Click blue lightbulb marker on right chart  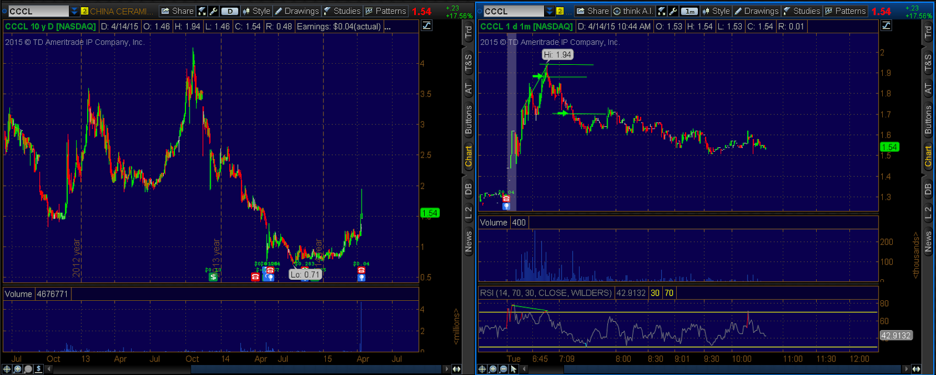point(507,206)
